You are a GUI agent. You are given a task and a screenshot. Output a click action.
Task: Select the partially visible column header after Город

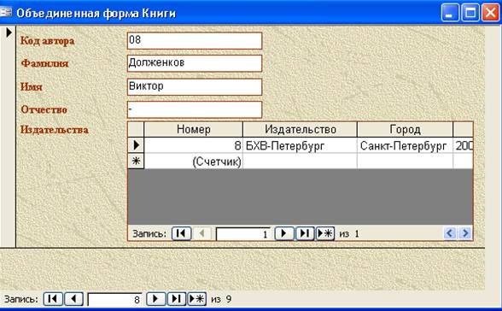coord(463,129)
